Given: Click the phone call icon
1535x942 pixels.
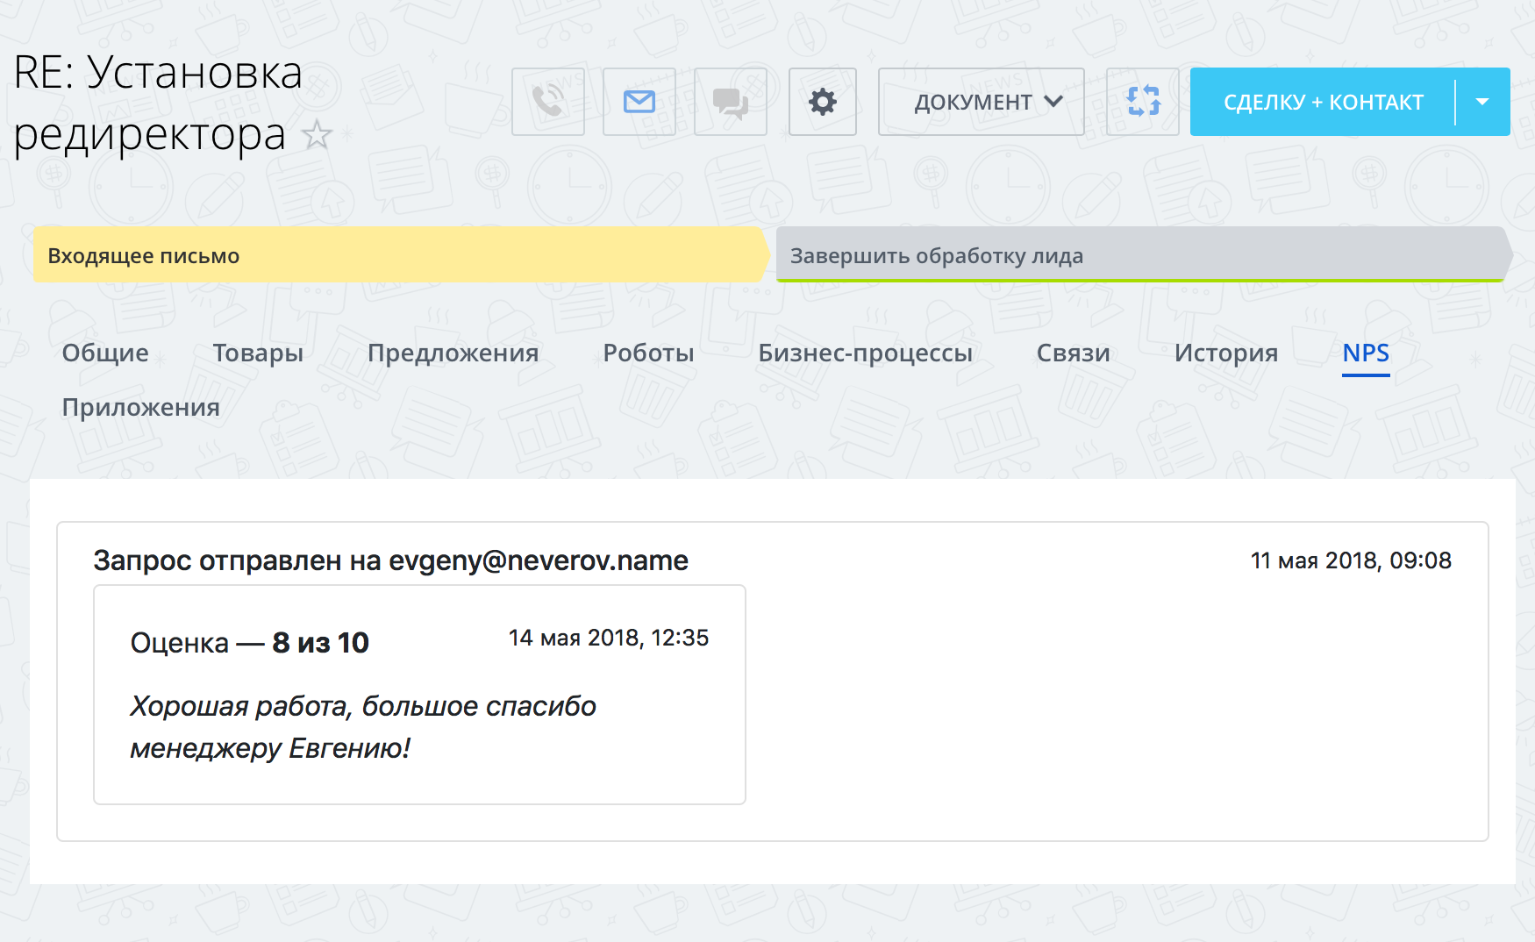Looking at the screenshot, I should coord(548,102).
